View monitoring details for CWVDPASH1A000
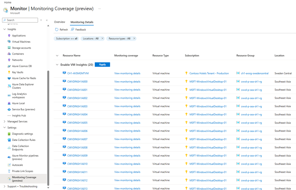This screenshot has width=296, height=190. click(127, 82)
